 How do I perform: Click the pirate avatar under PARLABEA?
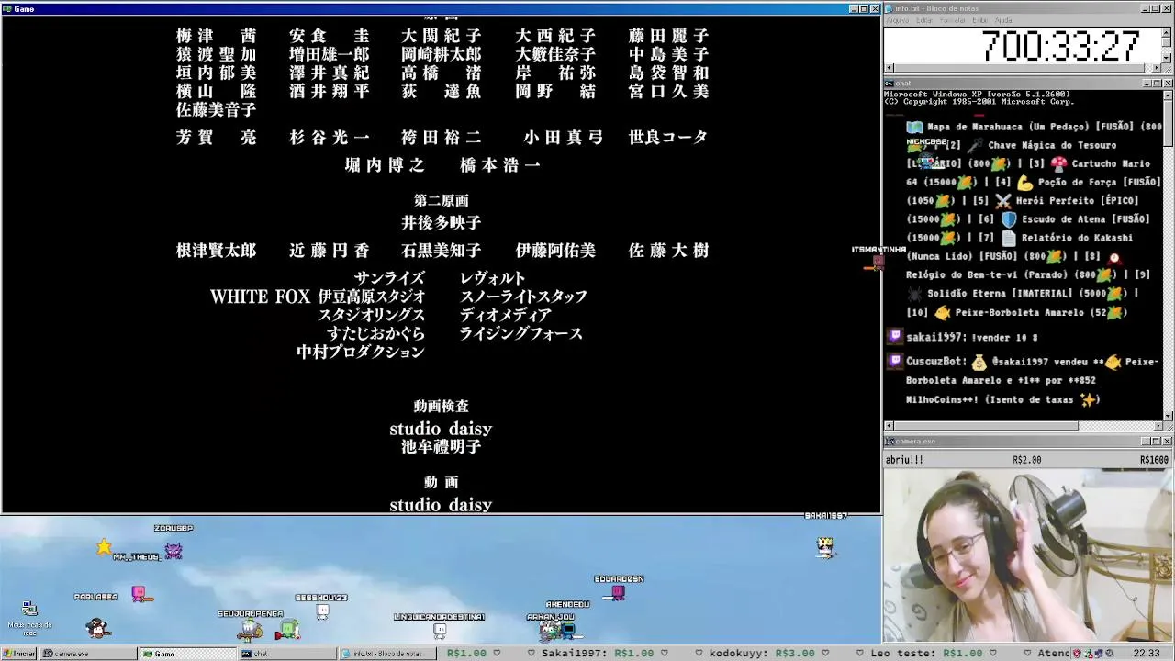coord(97,628)
